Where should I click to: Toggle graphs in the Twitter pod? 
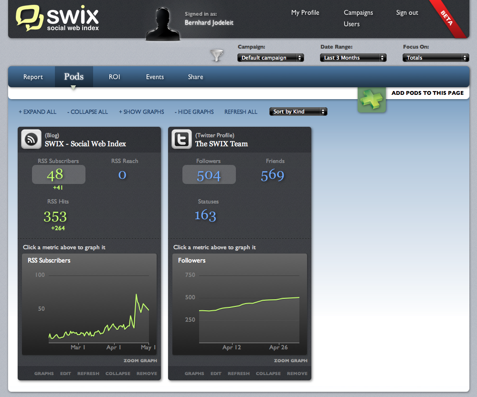click(x=194, y=373)
